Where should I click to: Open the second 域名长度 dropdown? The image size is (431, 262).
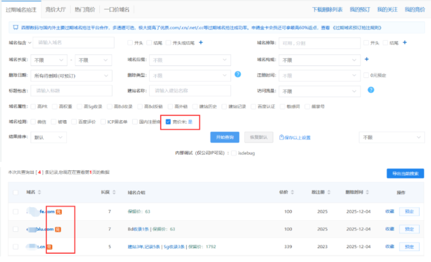[93, 60]
